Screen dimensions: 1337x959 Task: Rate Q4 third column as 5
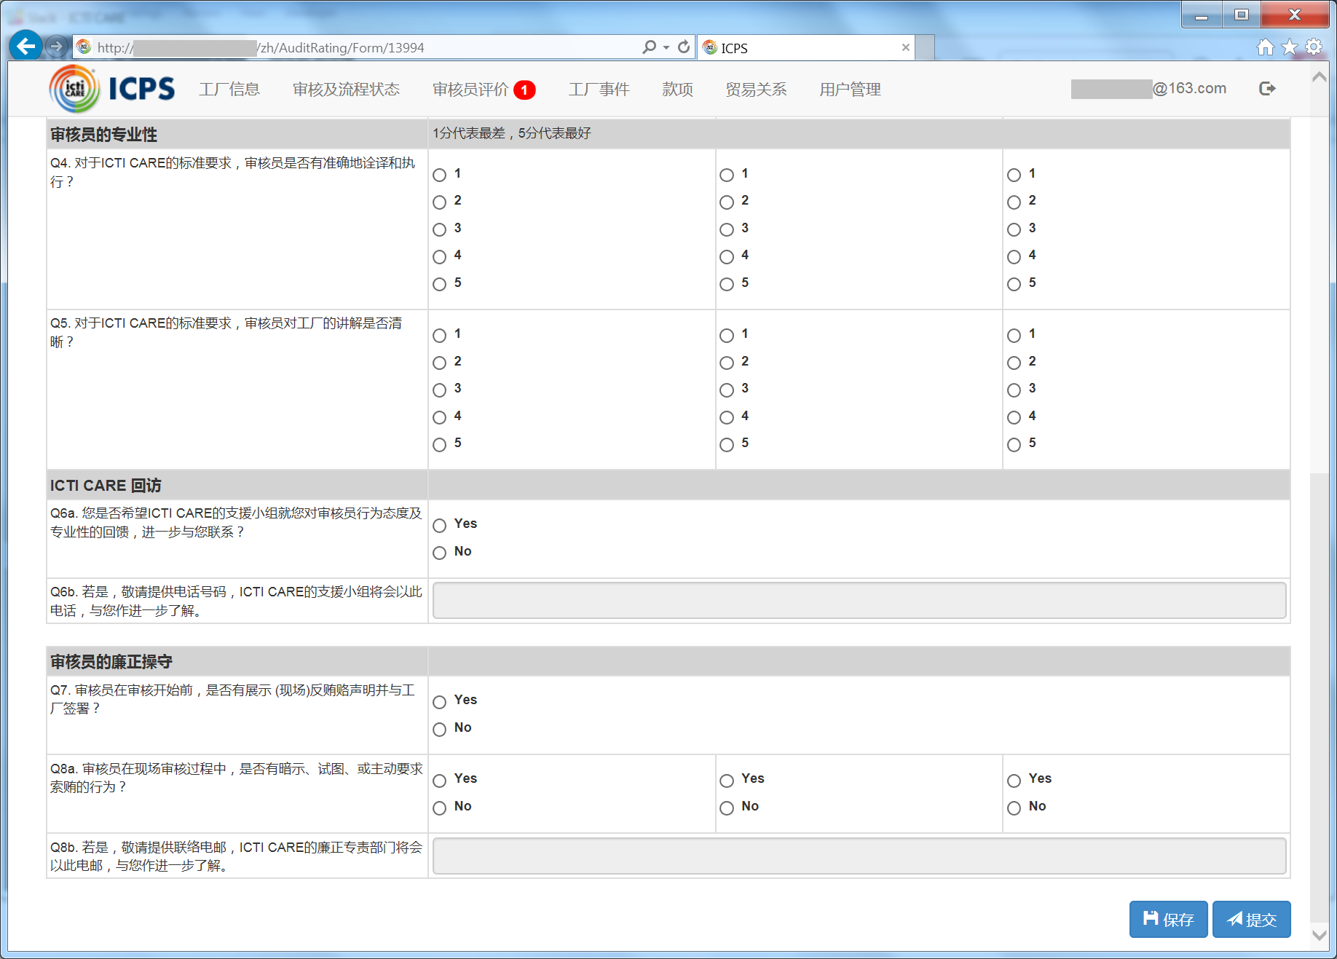(x=1014, y=284)
